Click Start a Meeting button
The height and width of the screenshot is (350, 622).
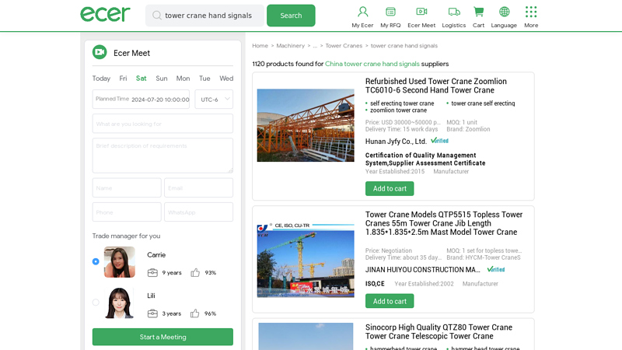tap(162, 337)
